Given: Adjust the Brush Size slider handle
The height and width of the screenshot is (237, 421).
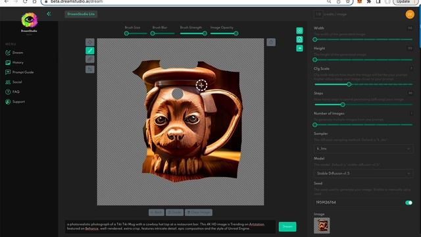Looking at the screenshot, I should tap(126, 34).
